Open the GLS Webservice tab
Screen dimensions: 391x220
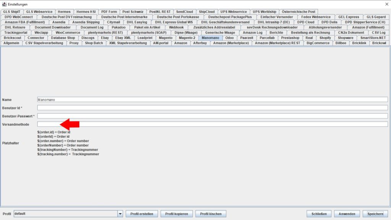(39, 12)
